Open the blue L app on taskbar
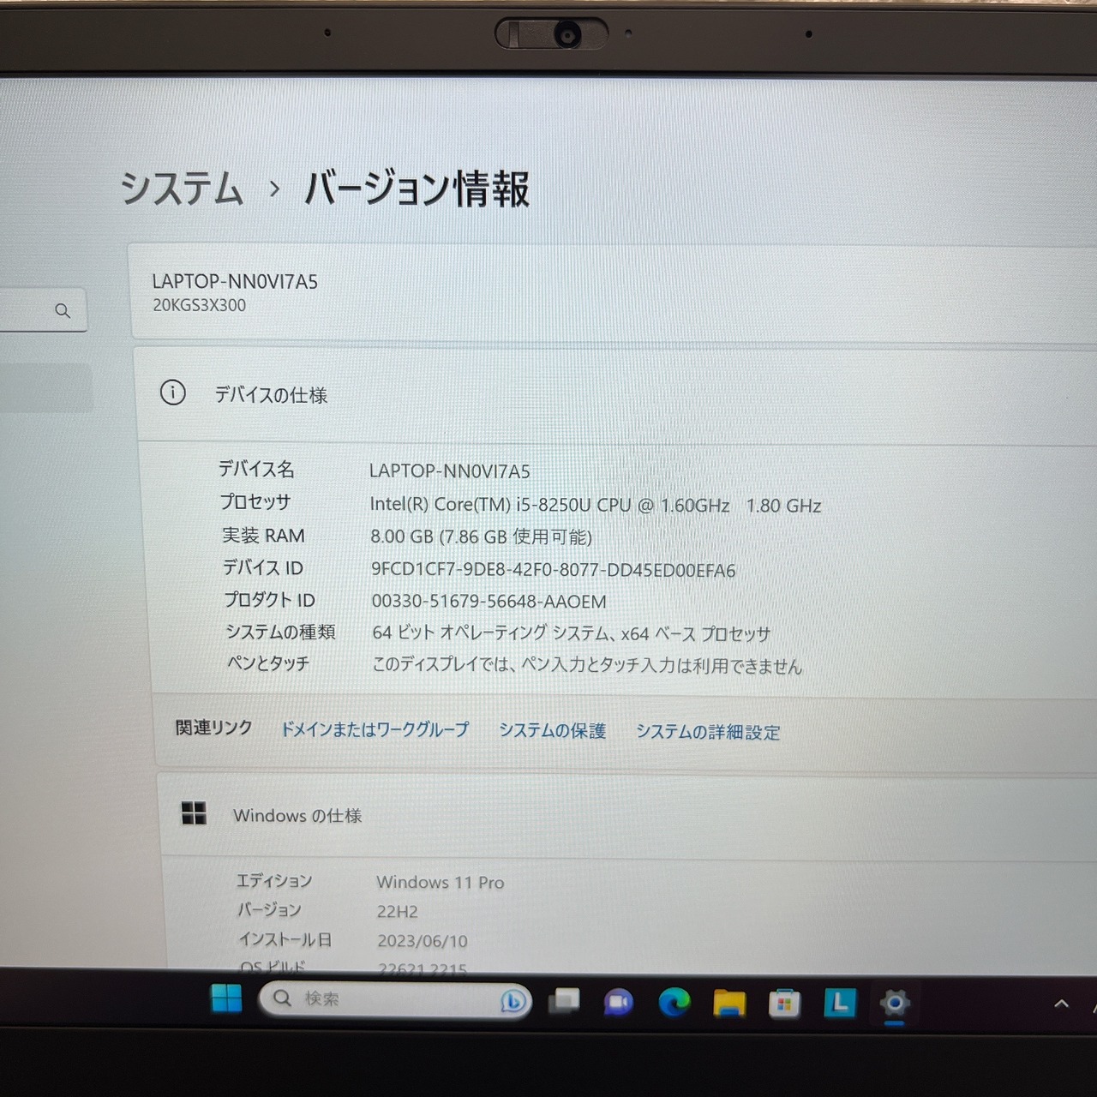The height and width of the screenshot is (1097, 1097). pos(840,1003)
